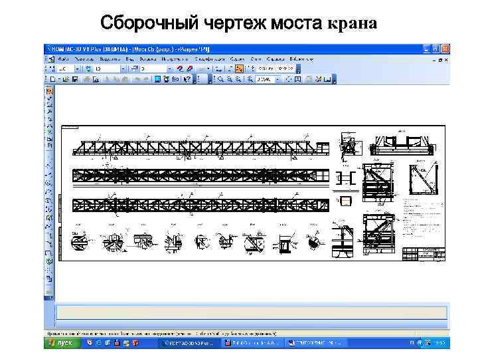478x359 pixels.
Task: Open the Окно menu
Action: coord(256,59)
